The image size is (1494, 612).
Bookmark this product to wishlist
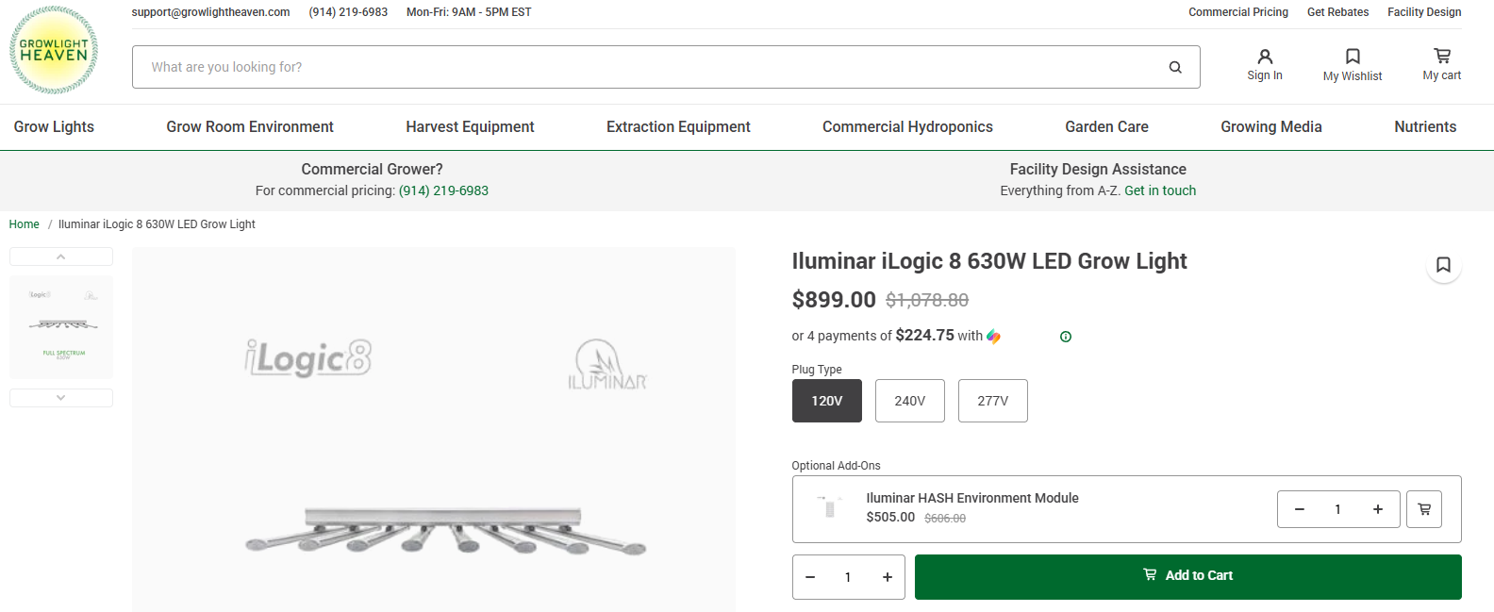1443,265
